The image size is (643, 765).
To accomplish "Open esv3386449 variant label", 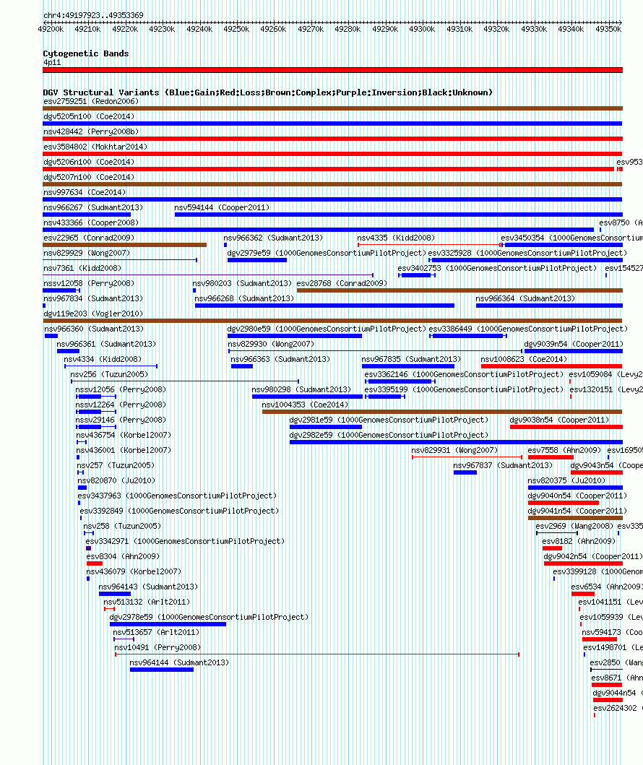I will (x=528, y=329).
